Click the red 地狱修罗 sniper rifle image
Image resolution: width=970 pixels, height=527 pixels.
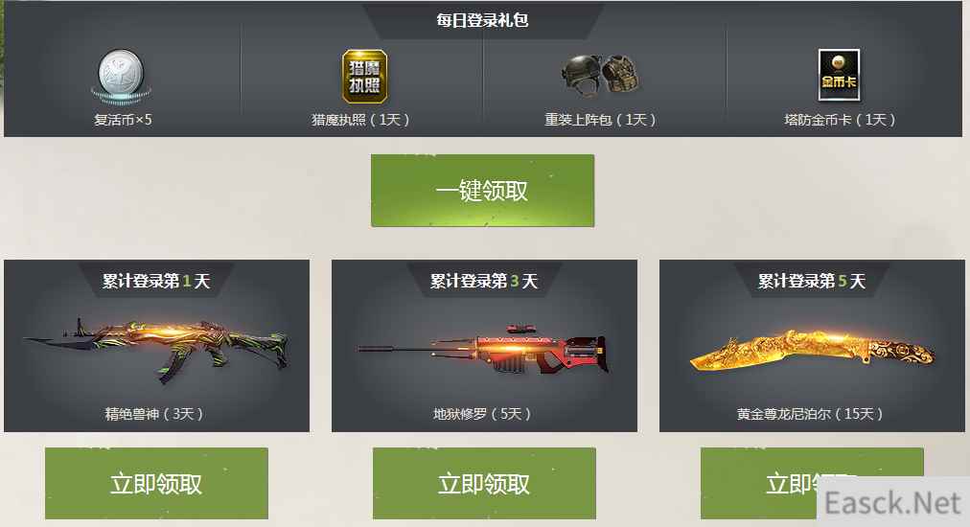pos(483,350)
